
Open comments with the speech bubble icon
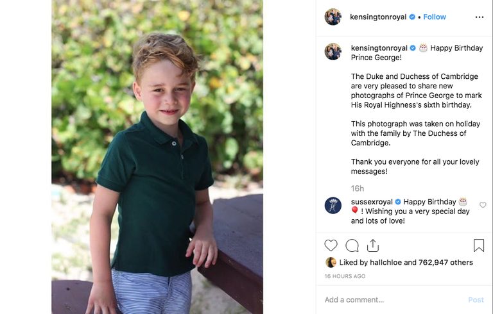coord(352,245)
